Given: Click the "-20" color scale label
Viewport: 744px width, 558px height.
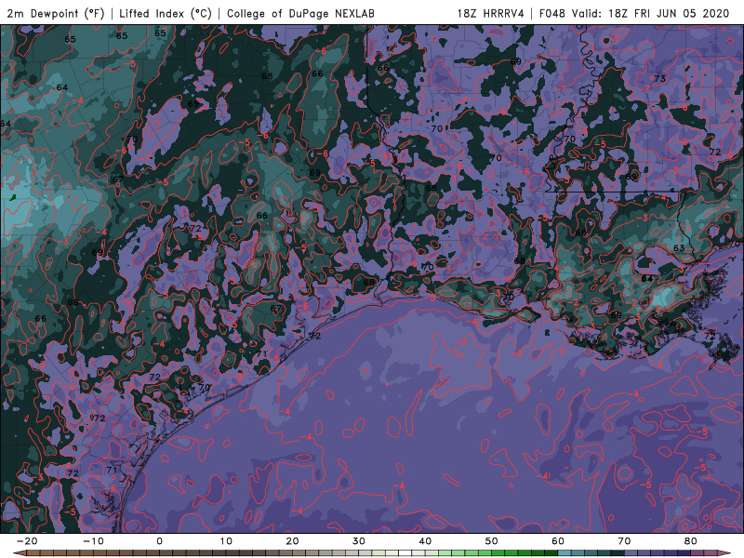Looking at the screenshot, I should pyautogui.click(x=27, y=541).
